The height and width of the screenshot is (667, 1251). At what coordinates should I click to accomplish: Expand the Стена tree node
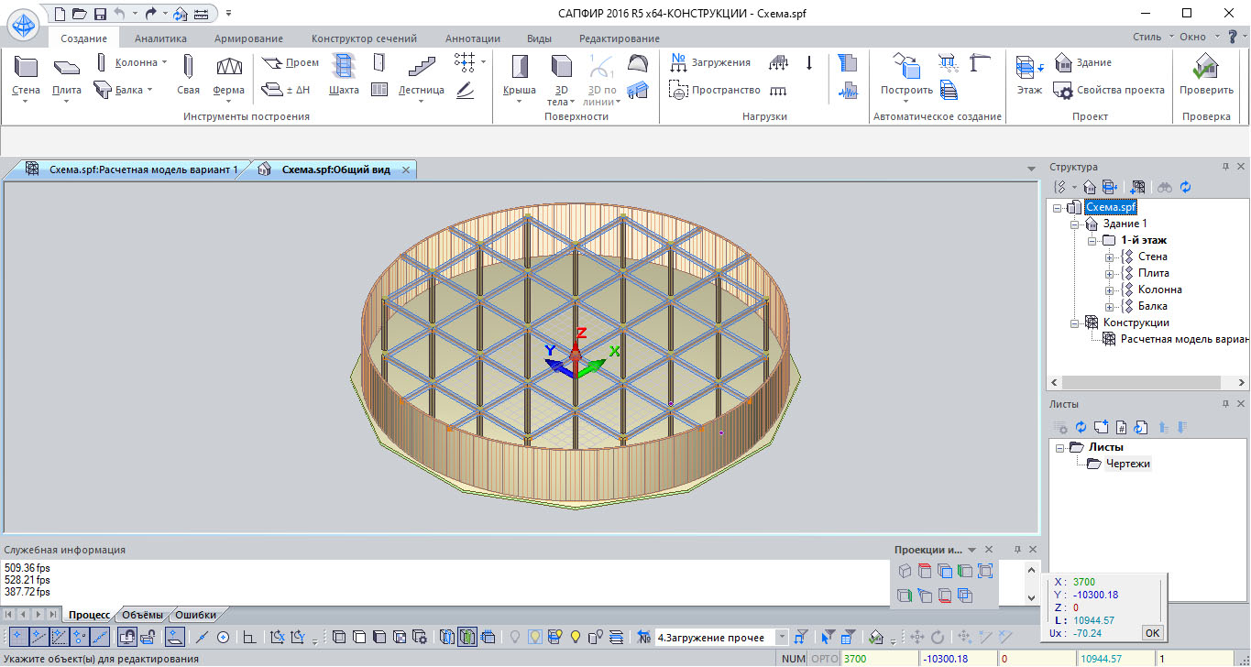[1110, 257]
